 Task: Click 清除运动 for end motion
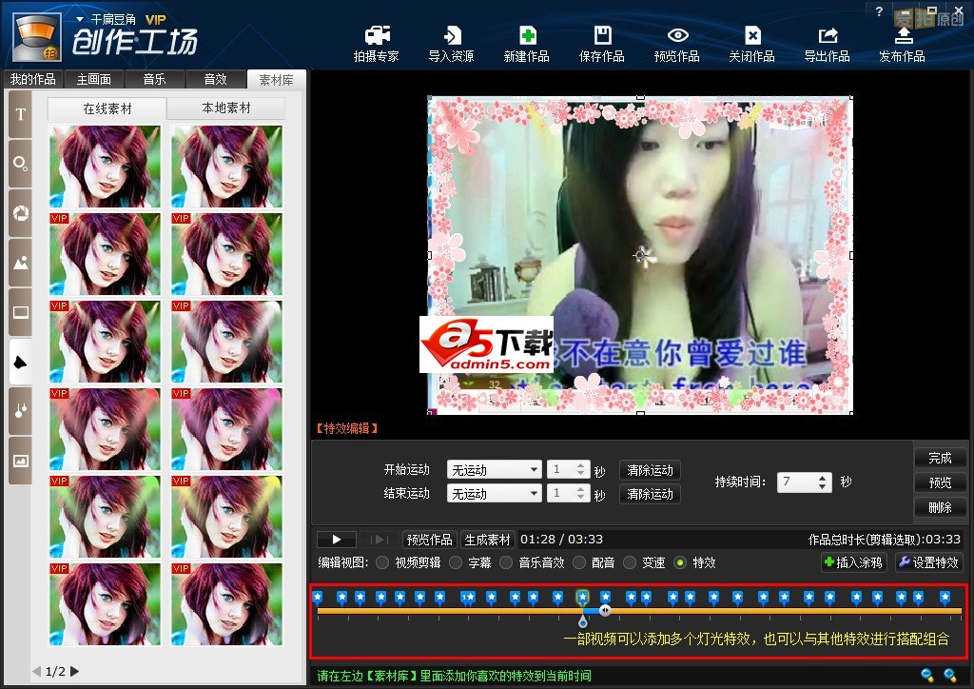click(650, 494)
